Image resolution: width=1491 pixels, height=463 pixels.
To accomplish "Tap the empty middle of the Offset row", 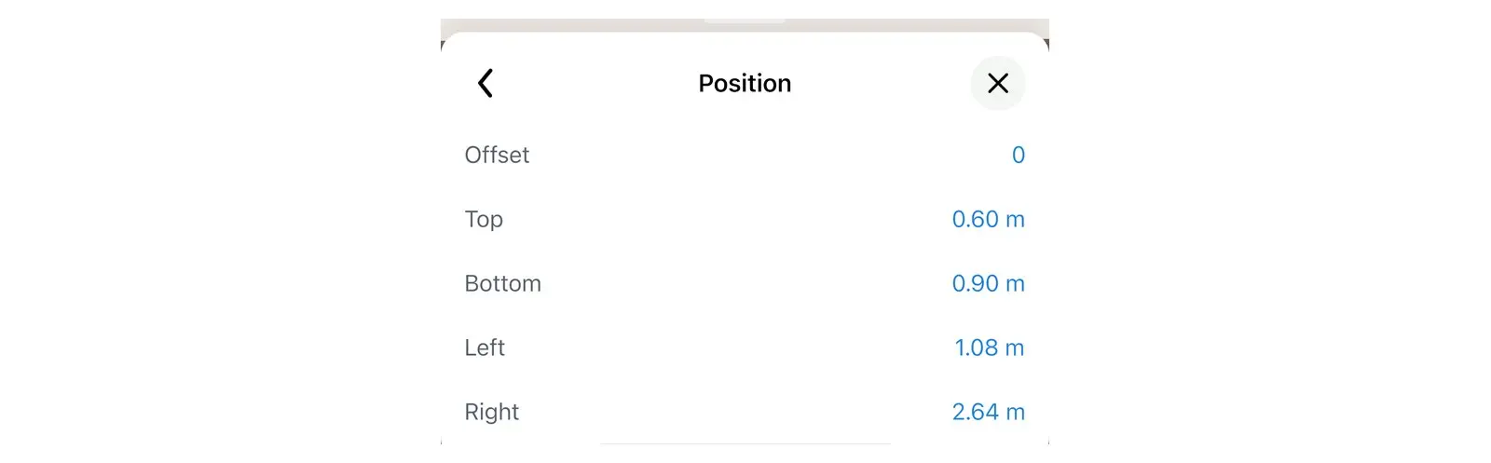I will click(745, 155).
